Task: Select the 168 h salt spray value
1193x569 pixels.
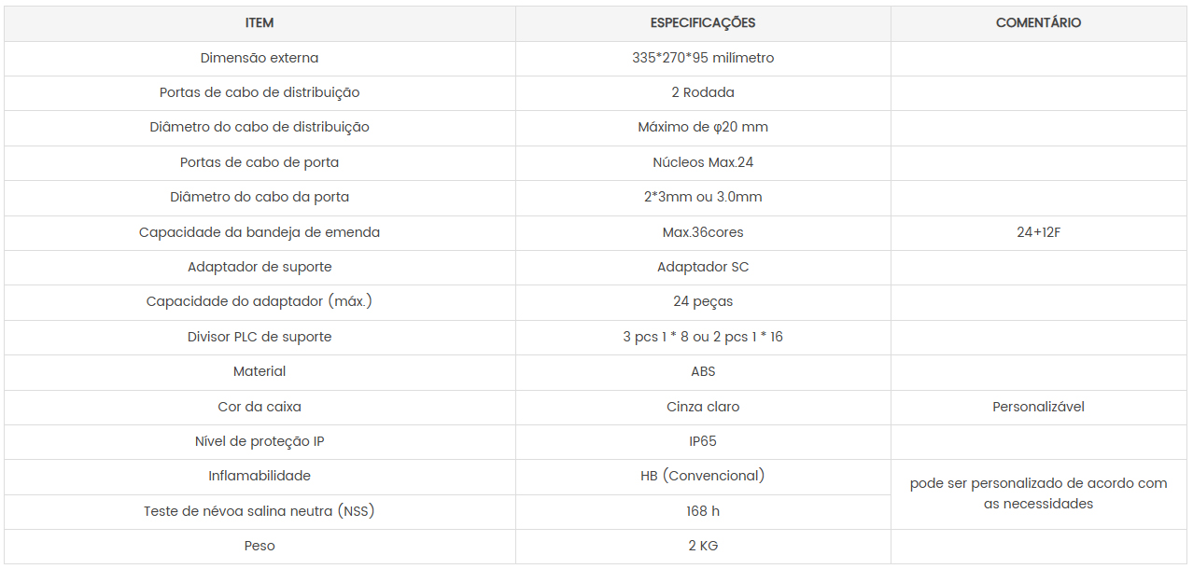Action: click(703, 511)
